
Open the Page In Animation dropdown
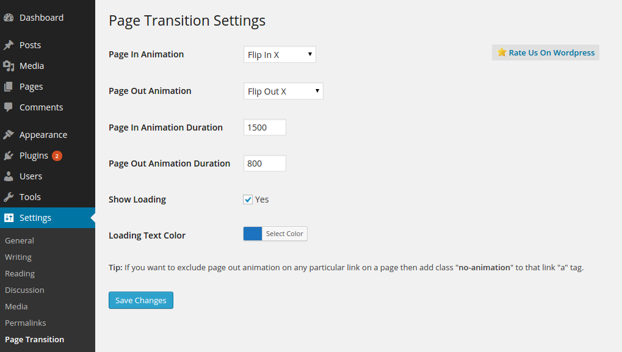(x=280, y=54)
